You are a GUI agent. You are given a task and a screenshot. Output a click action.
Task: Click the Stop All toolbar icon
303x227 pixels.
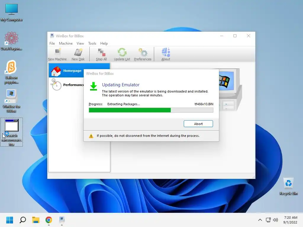[x=101, y=54]
